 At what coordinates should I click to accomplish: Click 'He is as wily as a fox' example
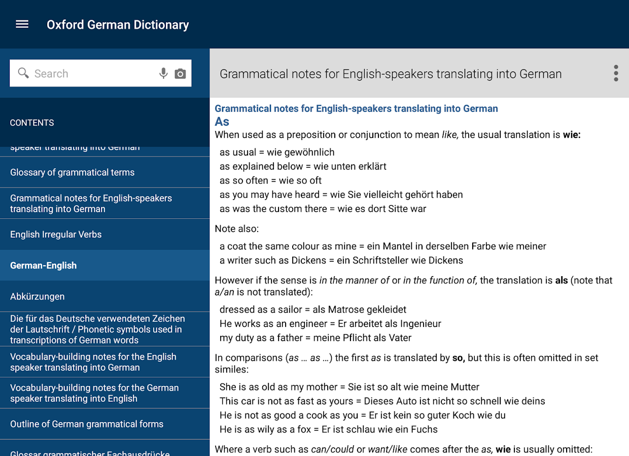point(329,430)
